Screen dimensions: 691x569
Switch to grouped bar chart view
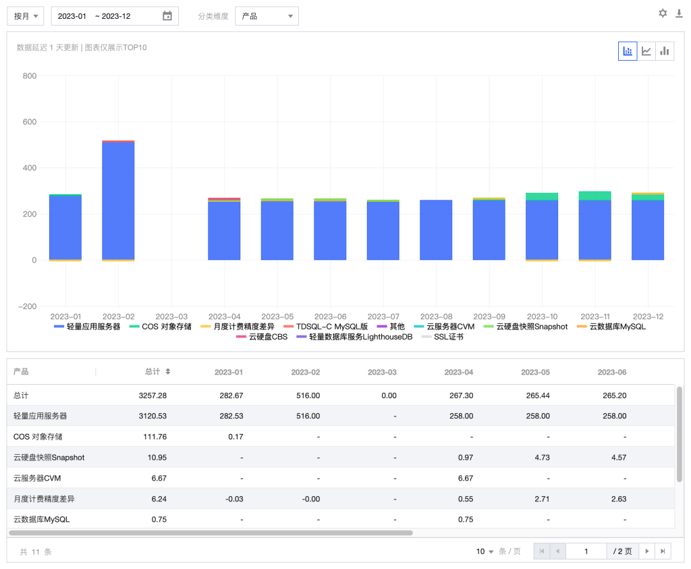[x=665, y=51]
